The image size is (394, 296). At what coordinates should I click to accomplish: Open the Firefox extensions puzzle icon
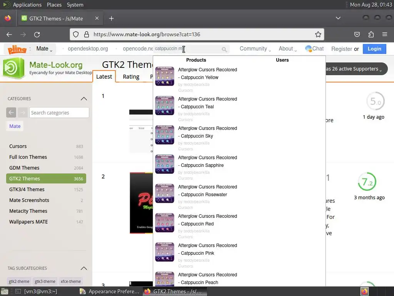(371, 34)
